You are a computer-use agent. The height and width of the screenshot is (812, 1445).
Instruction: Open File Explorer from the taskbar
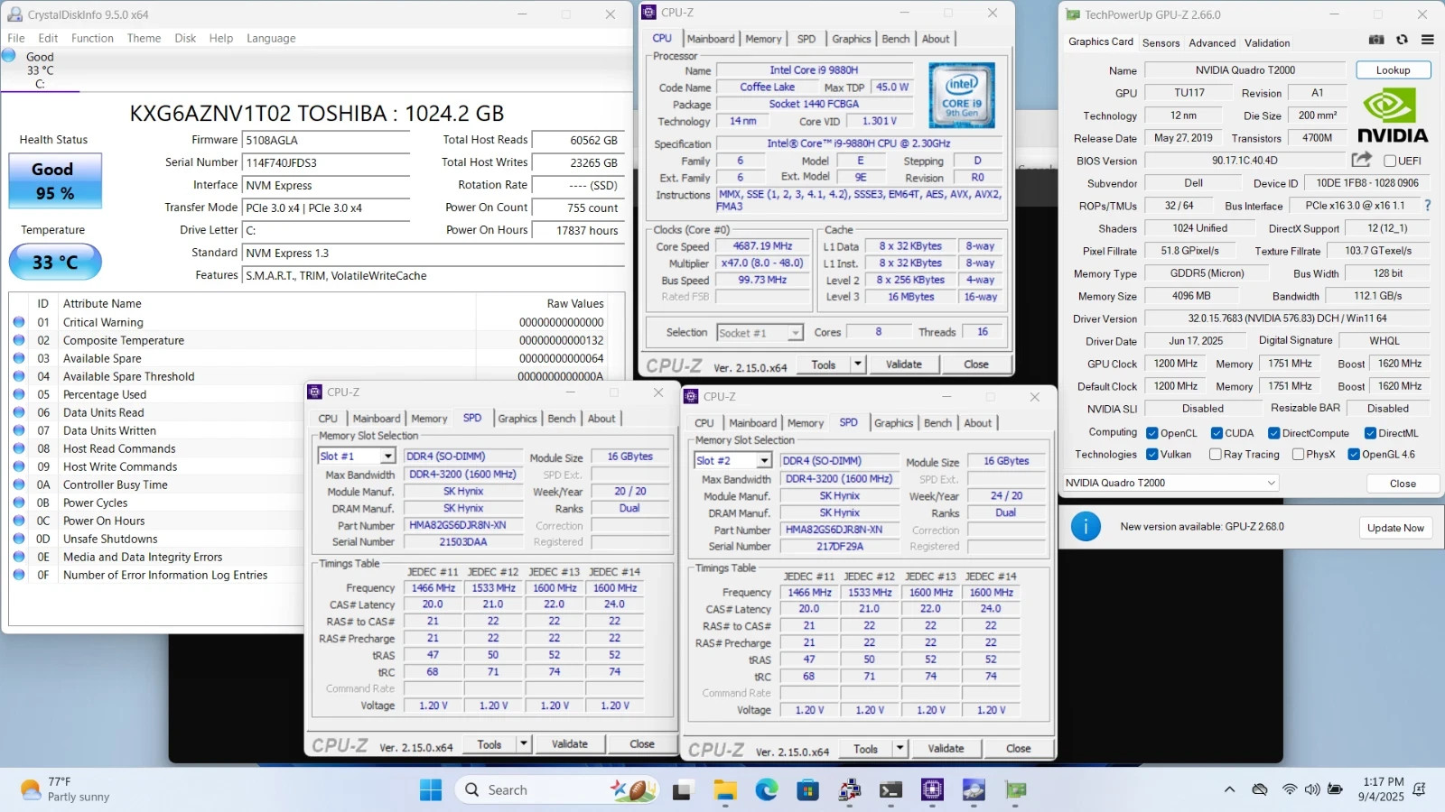click(x=724, y=790)
